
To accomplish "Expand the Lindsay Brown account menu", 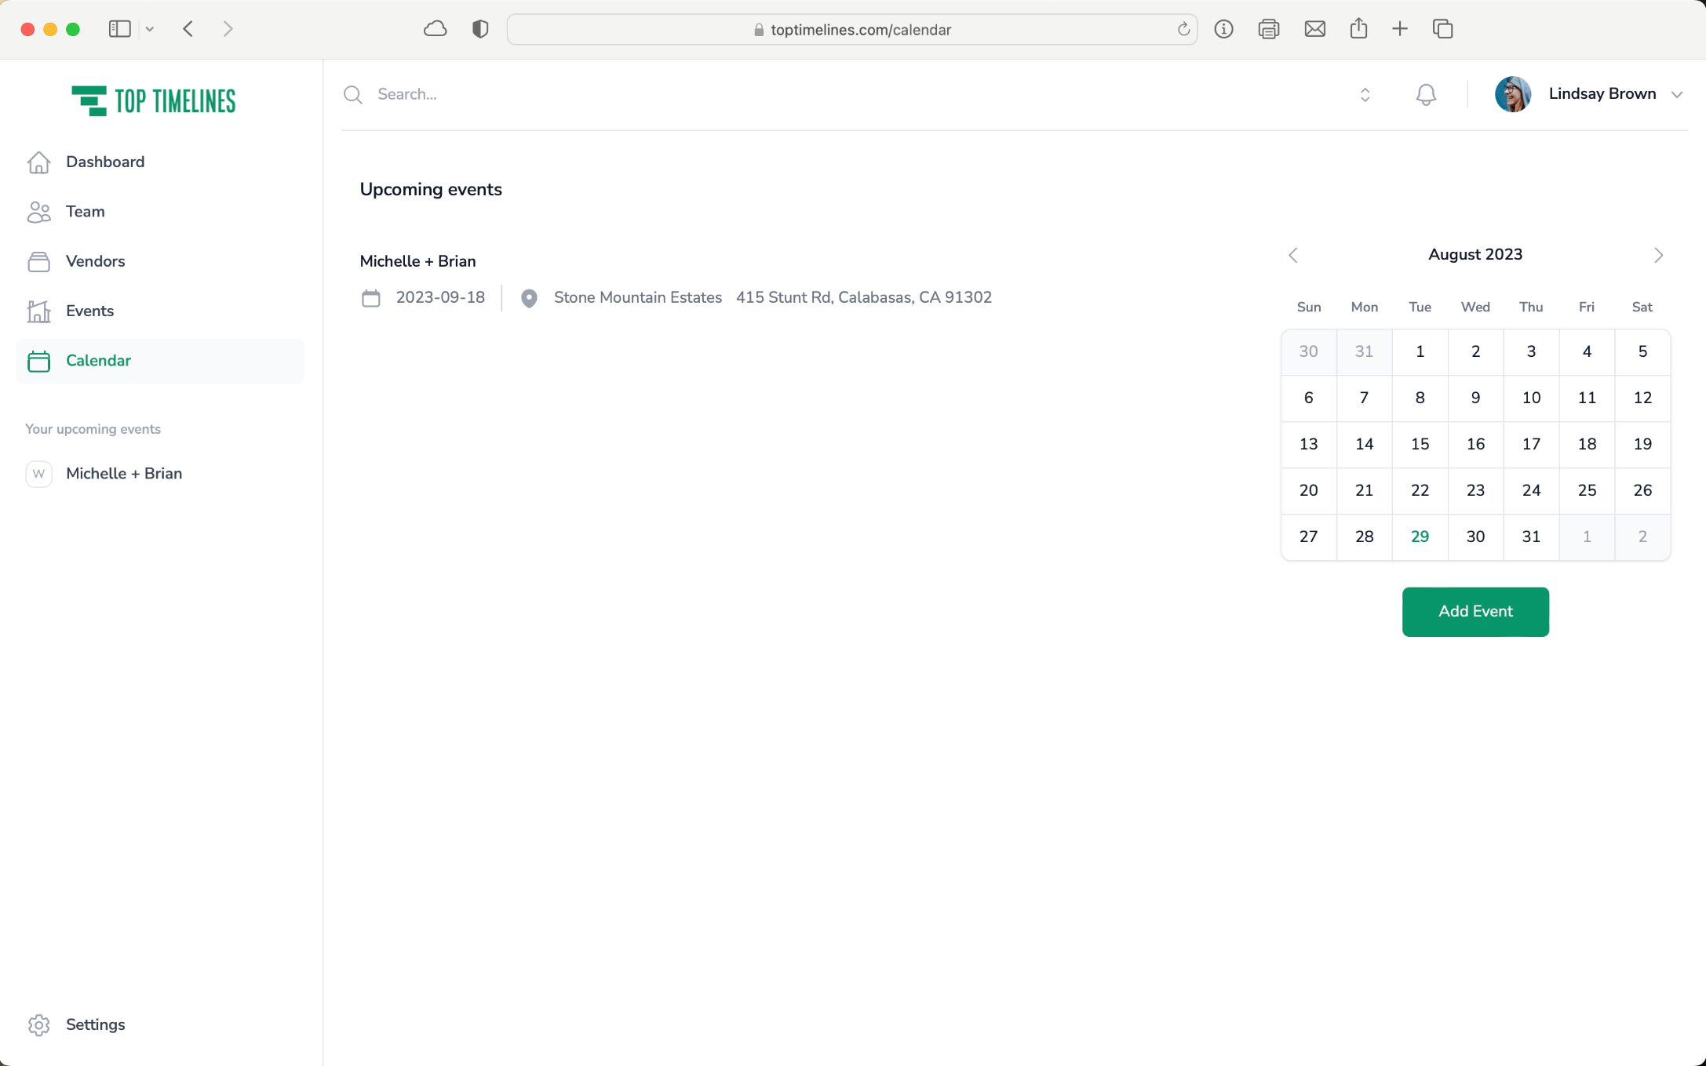I will pos(1677,94).
